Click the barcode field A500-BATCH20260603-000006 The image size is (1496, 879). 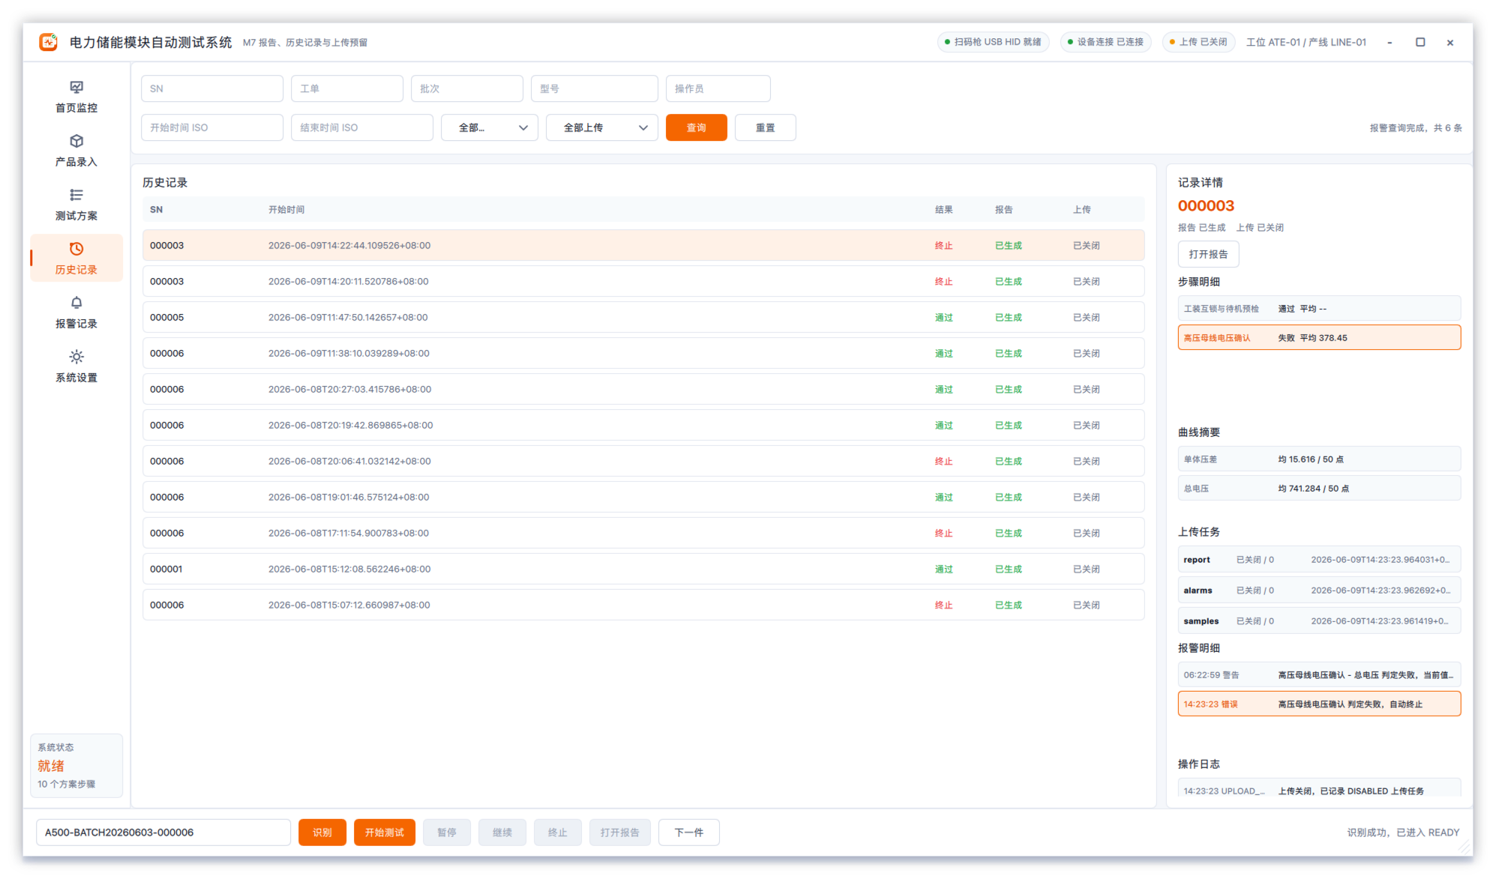point(163,833)
